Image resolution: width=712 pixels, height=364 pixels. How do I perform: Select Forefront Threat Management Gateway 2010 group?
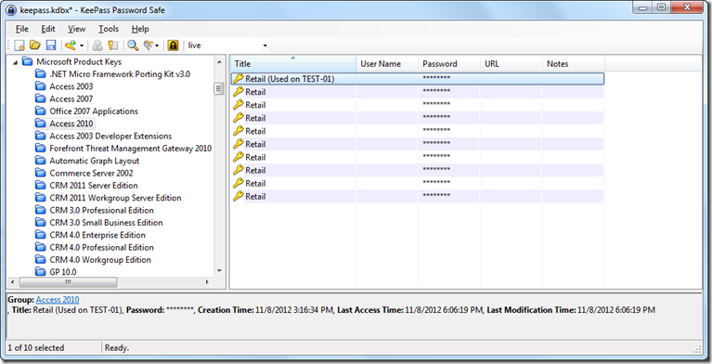130,149
